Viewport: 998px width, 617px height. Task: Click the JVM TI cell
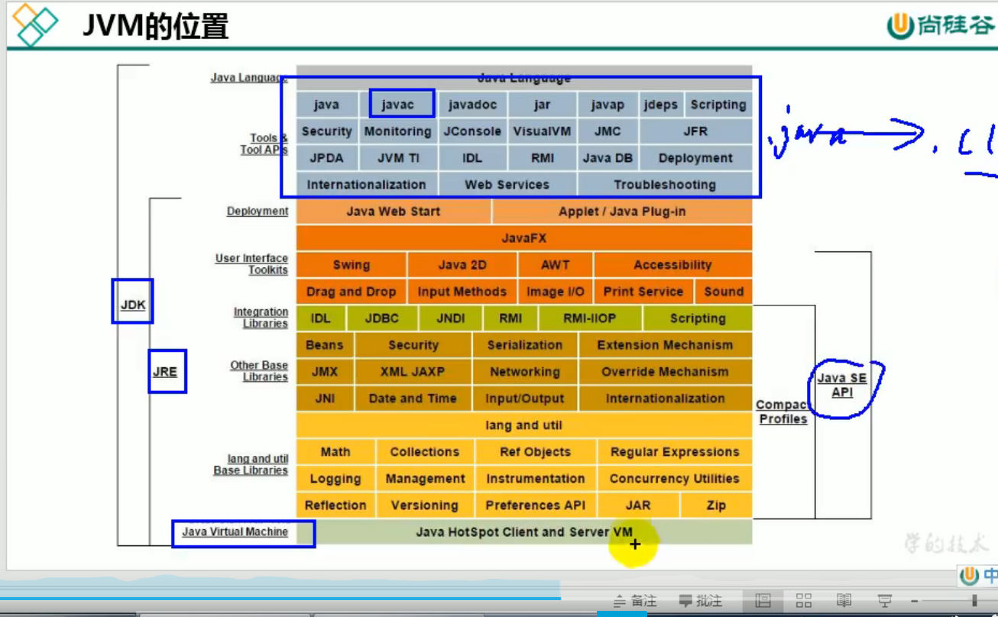point(398,158)
